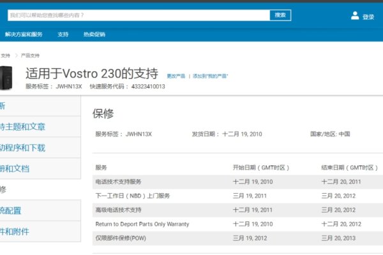Click the search input field
The width and height of the screenshot is (383, 255).
139,15
